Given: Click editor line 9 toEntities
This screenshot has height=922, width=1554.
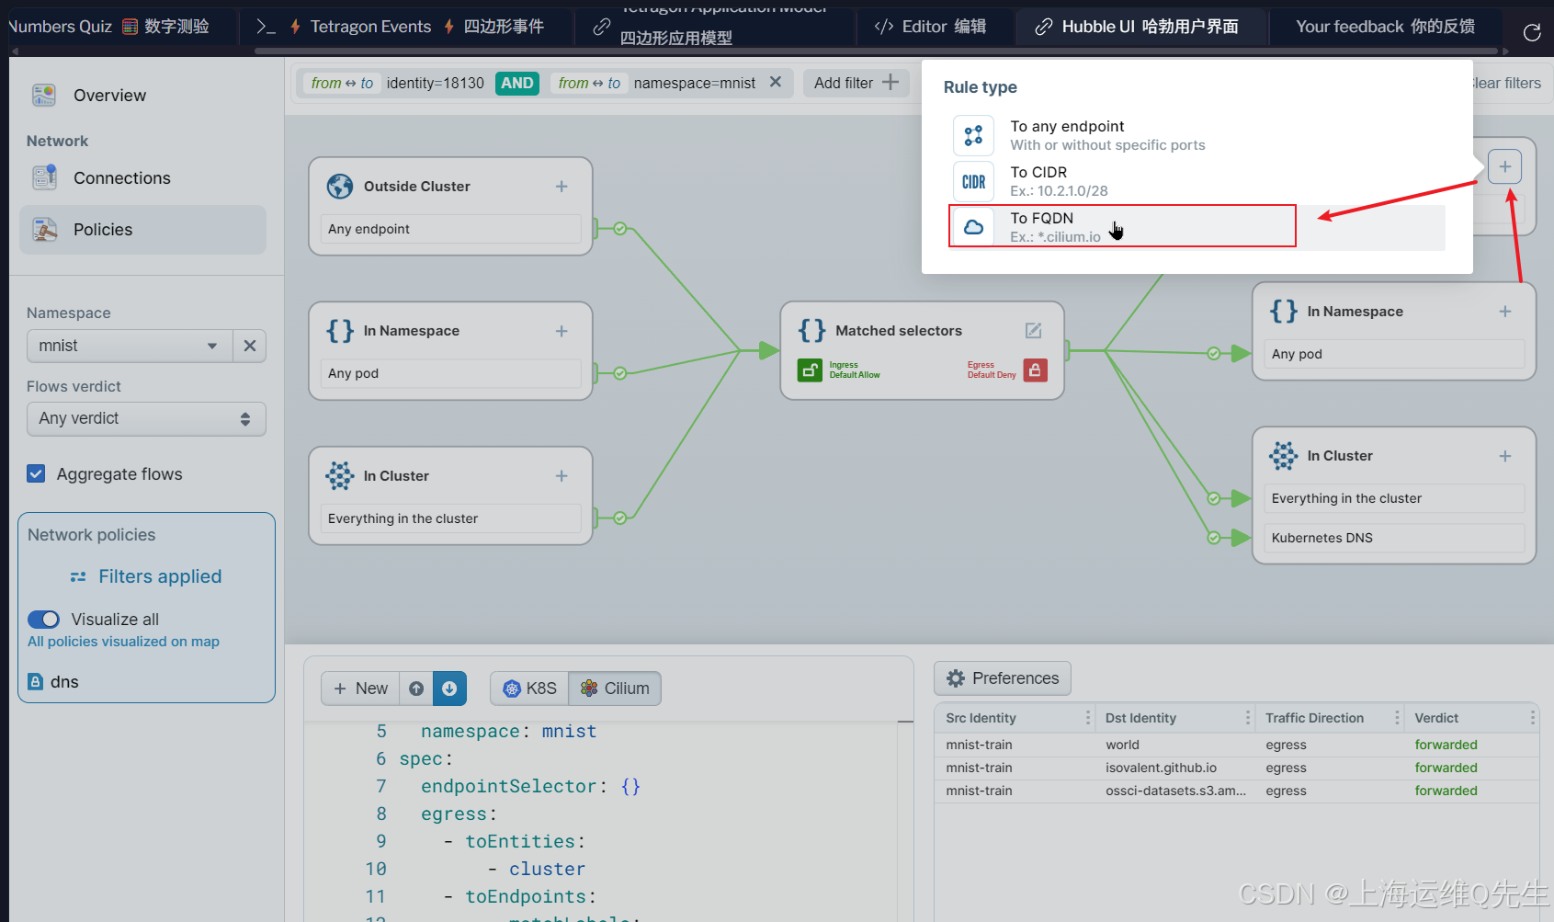Looking at the screenshot, I should point(525,841).
